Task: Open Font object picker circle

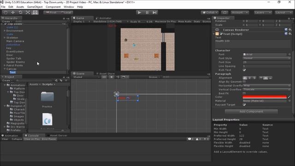Action: pos(289,54)
